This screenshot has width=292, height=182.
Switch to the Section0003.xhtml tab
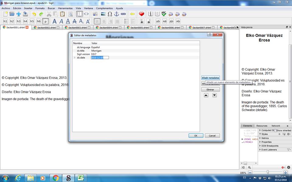pos(76,28)
